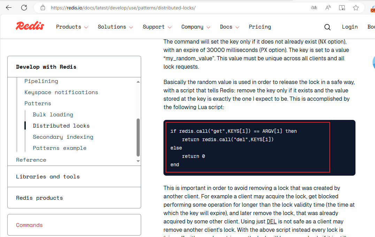View site information lock icon

(x=43, y=8)
